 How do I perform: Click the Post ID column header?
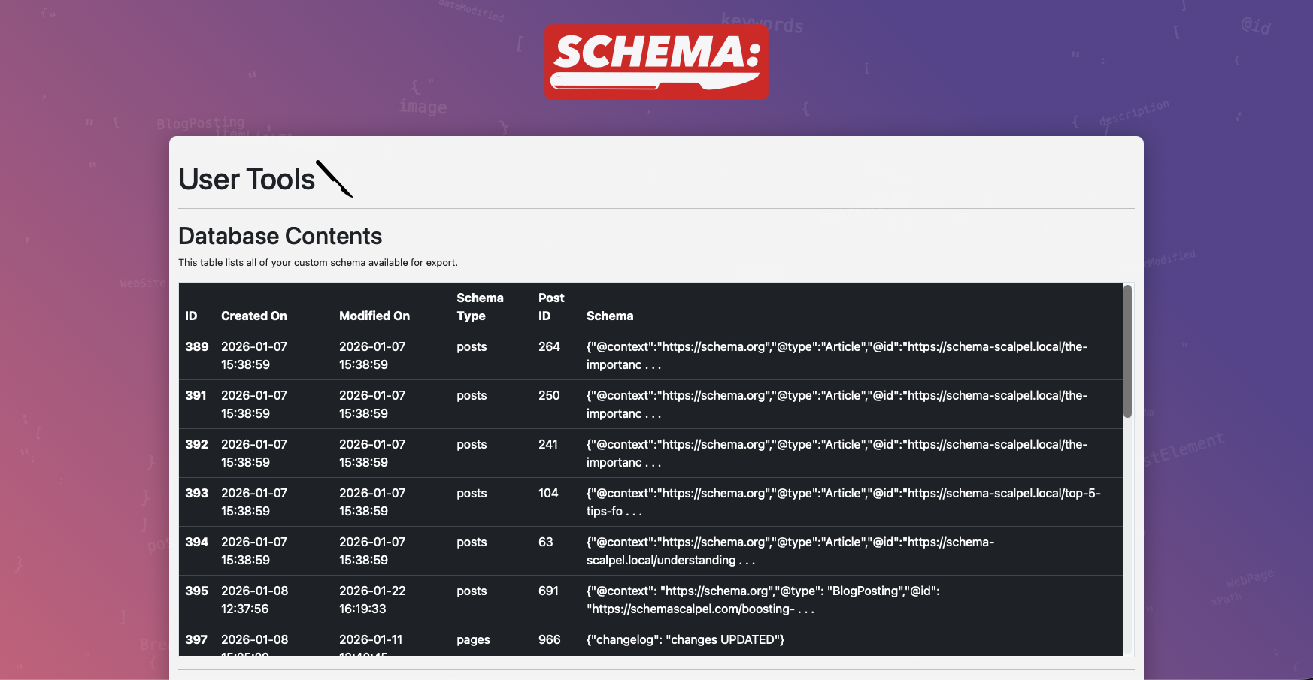point(550,307)
